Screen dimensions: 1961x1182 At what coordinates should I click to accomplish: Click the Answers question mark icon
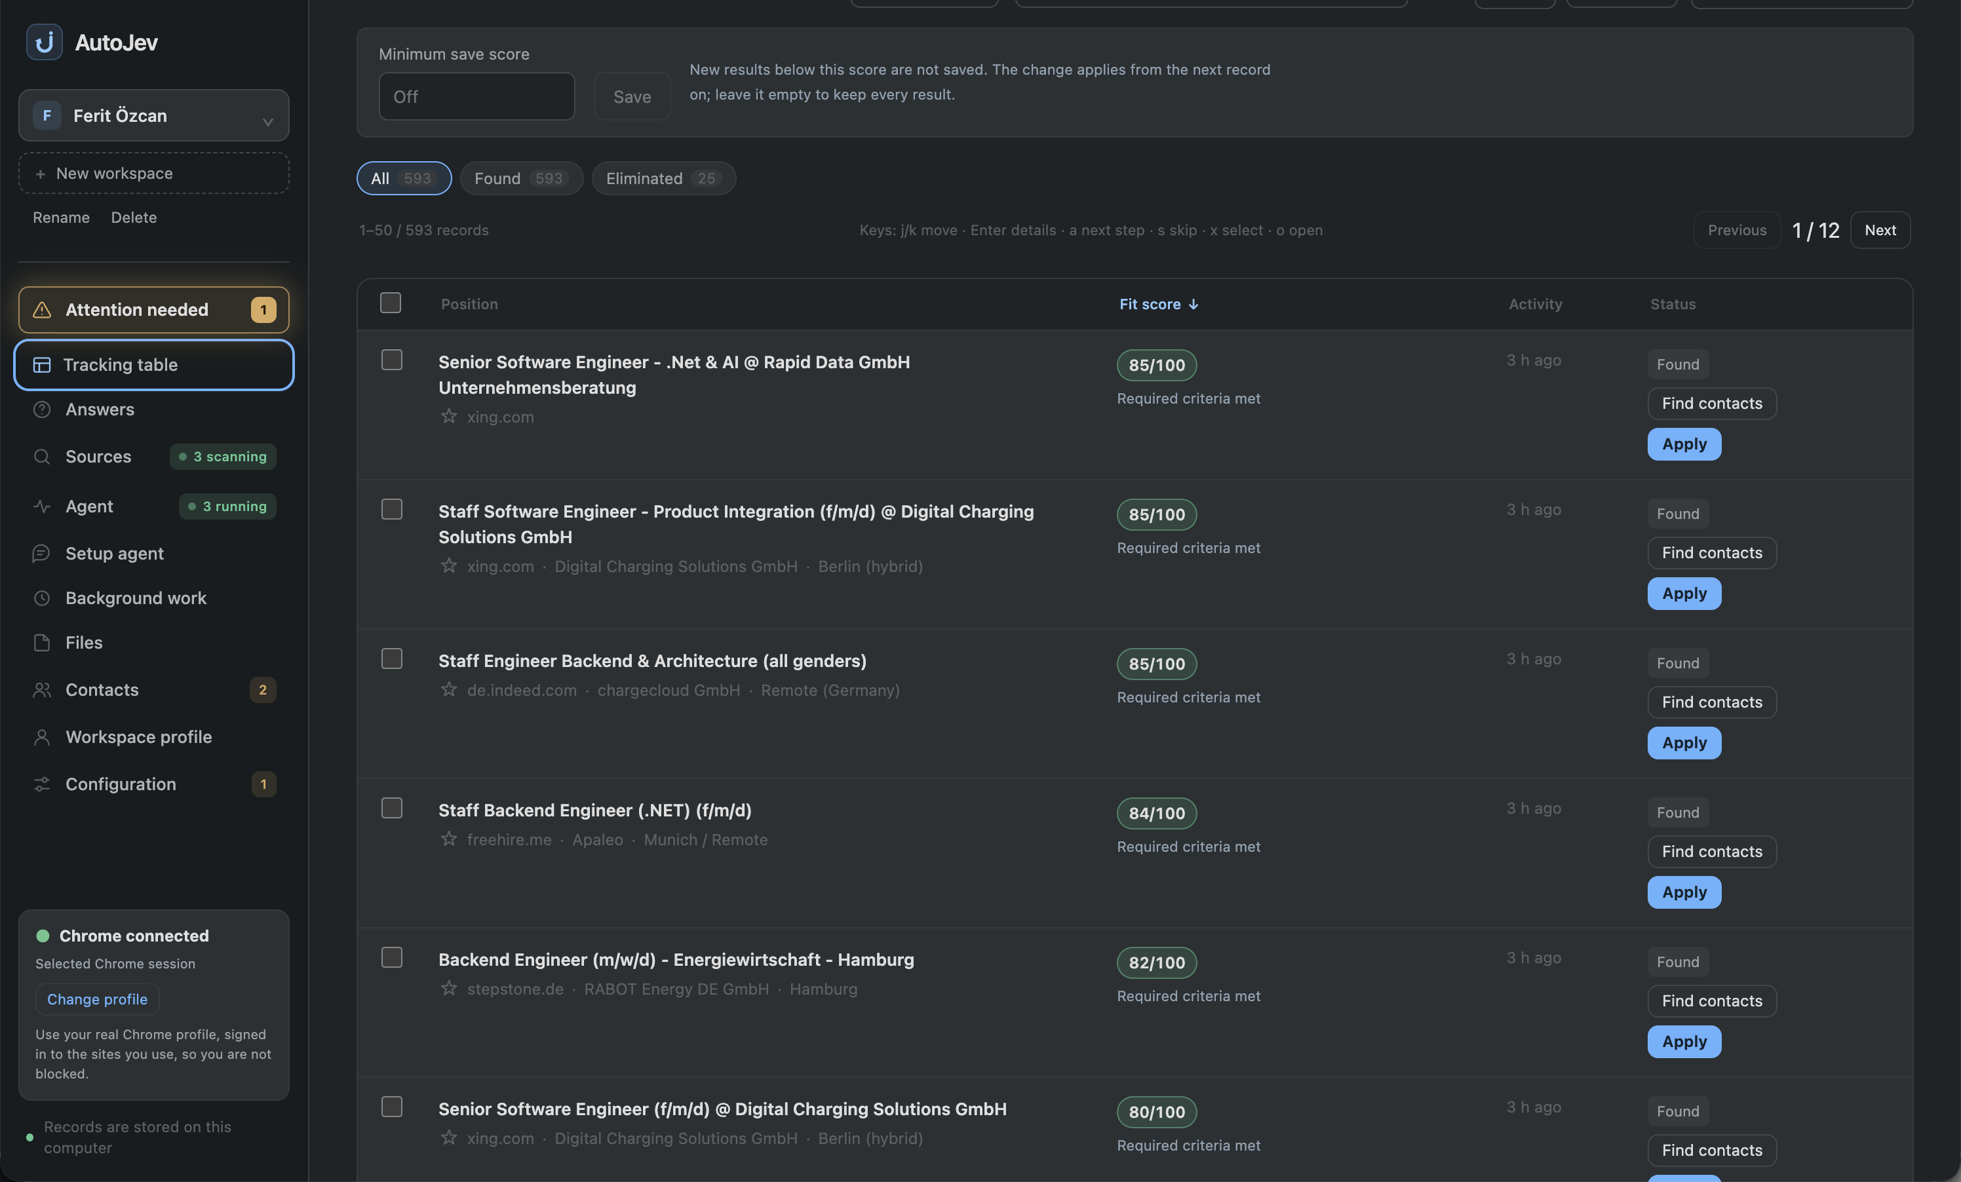coord(42,409)
